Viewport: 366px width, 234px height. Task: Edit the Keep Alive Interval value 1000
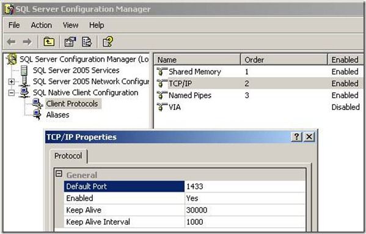click(245, 222)
